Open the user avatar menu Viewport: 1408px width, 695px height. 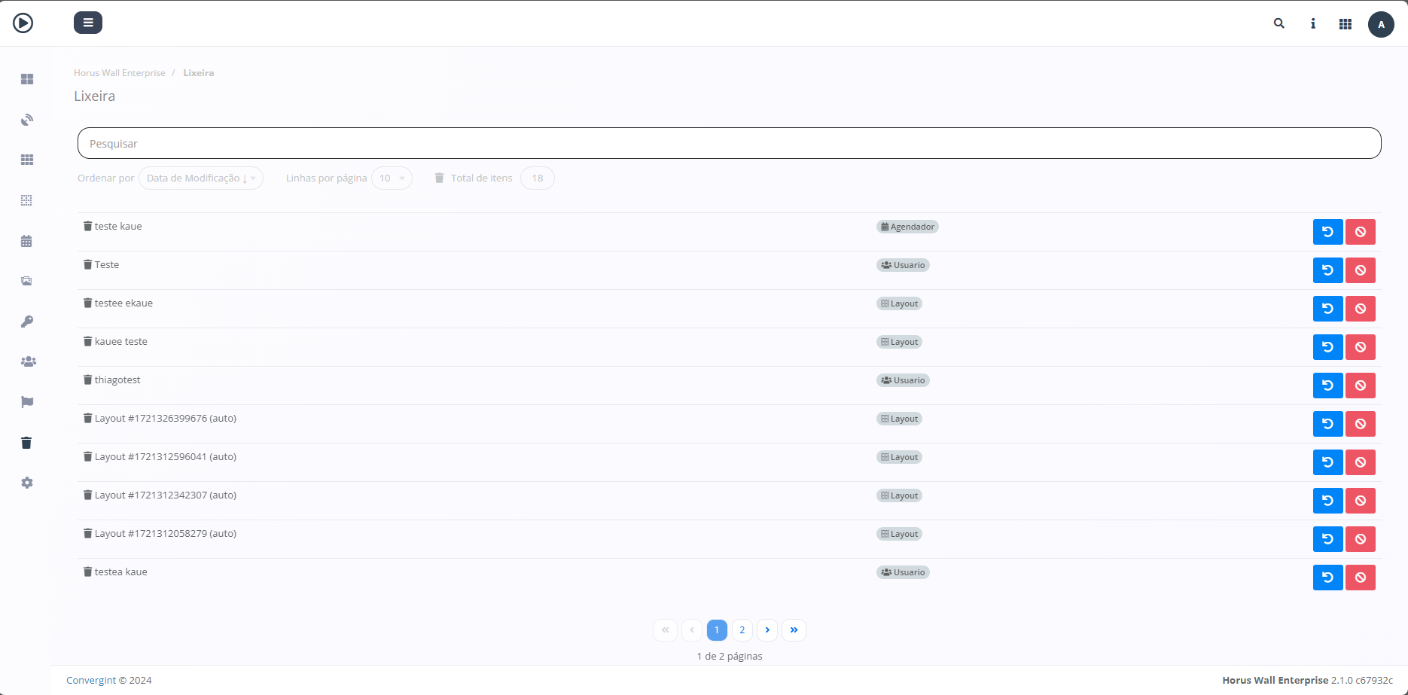[1380, 24]
